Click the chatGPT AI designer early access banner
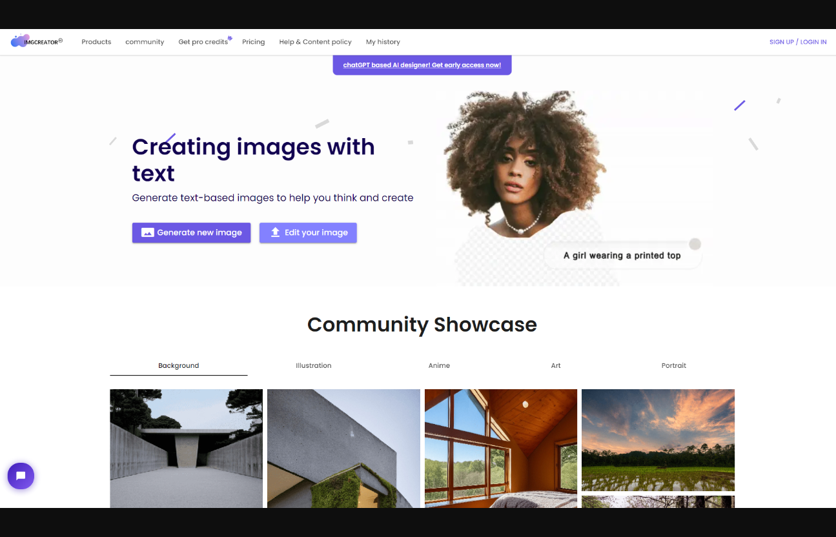The height and width of the screenshot is (537, 836). coord(422,65)
